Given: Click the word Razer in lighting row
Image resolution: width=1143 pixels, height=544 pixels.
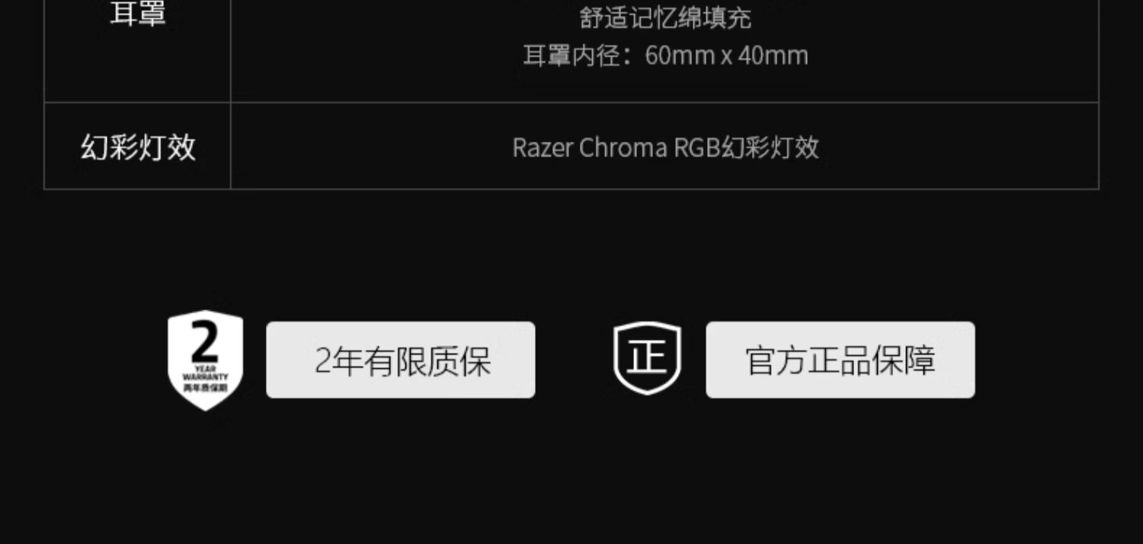Looking at the screenshot, I should click(542, 147).
